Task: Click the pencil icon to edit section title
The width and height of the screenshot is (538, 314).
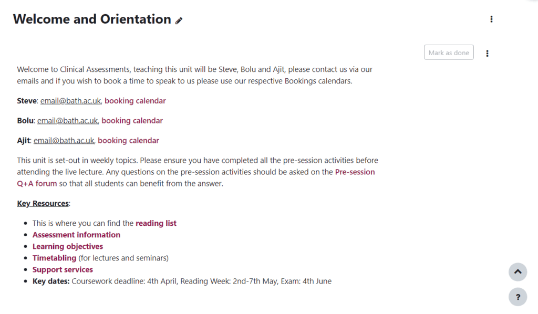Action: coord(179,20)
